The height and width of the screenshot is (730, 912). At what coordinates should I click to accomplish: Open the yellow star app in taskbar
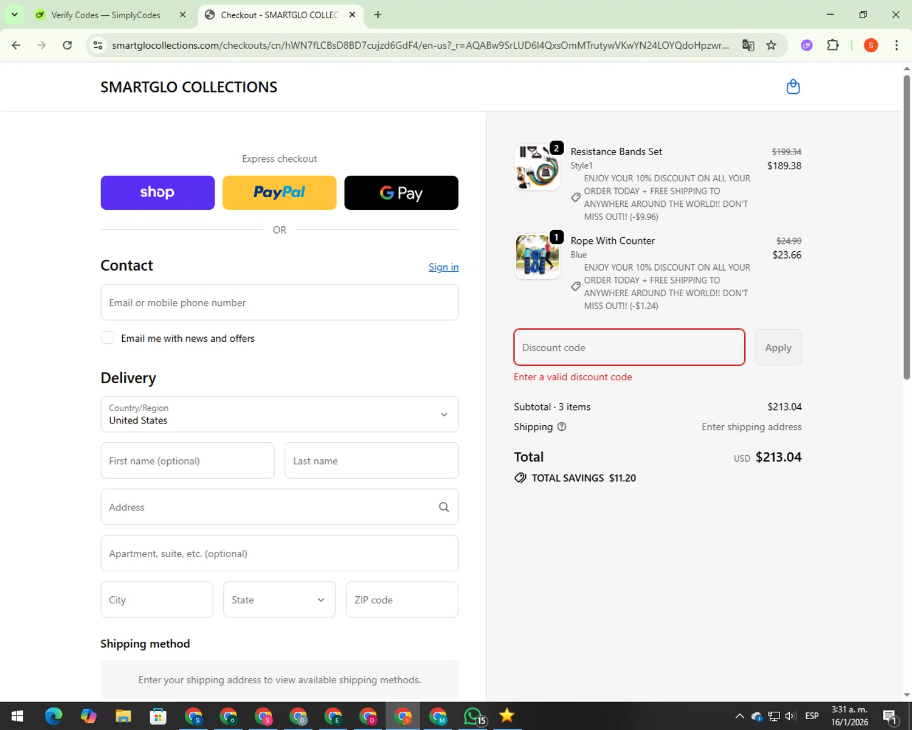506,716
